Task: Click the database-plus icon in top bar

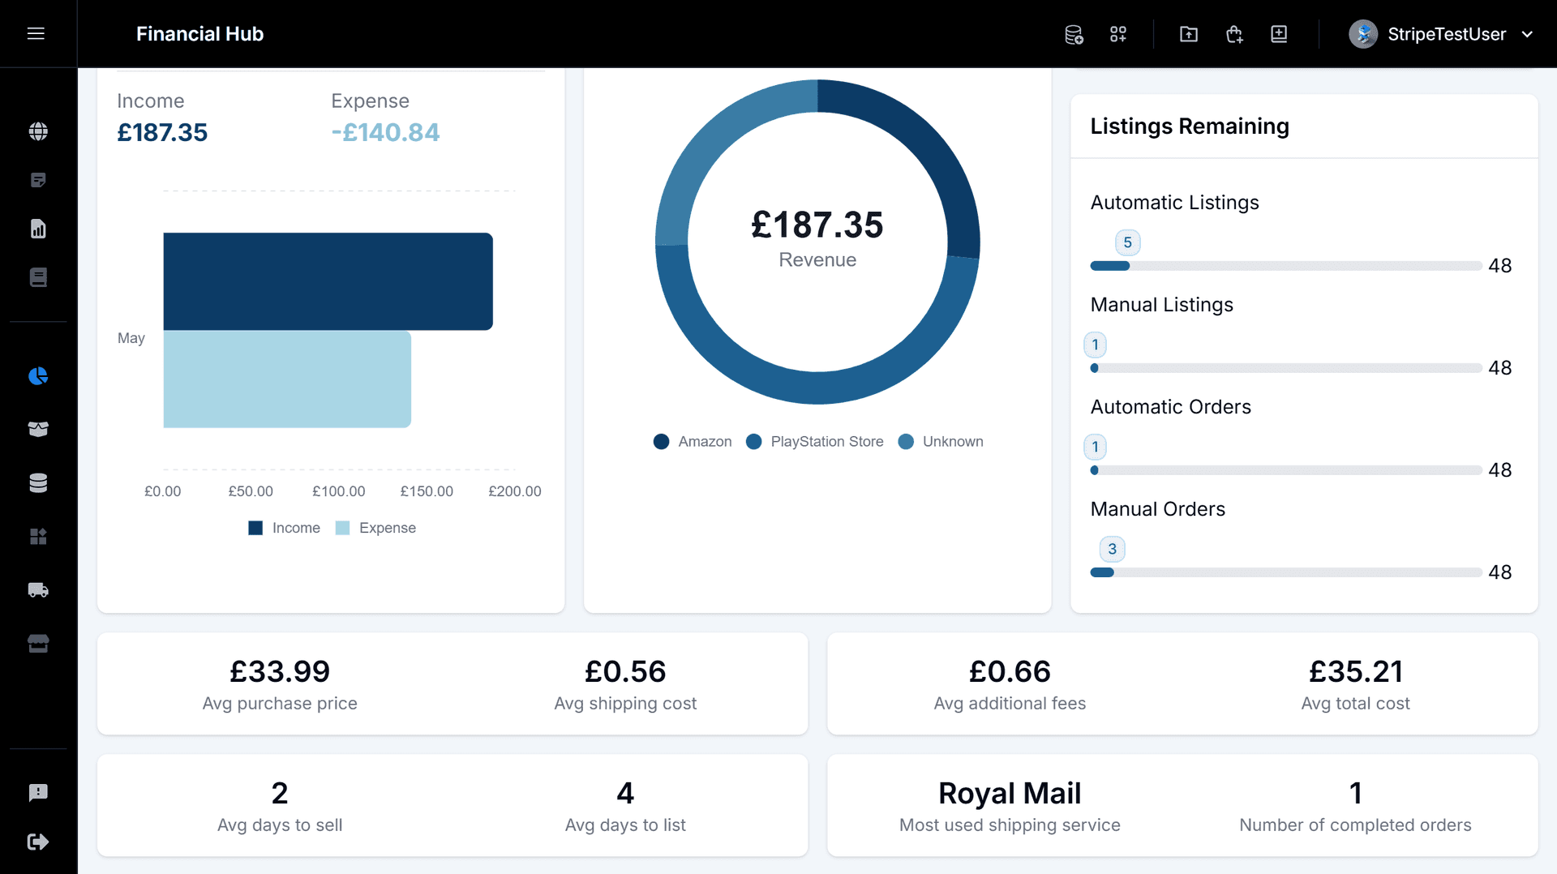Action: click(x=1074, y=34)
